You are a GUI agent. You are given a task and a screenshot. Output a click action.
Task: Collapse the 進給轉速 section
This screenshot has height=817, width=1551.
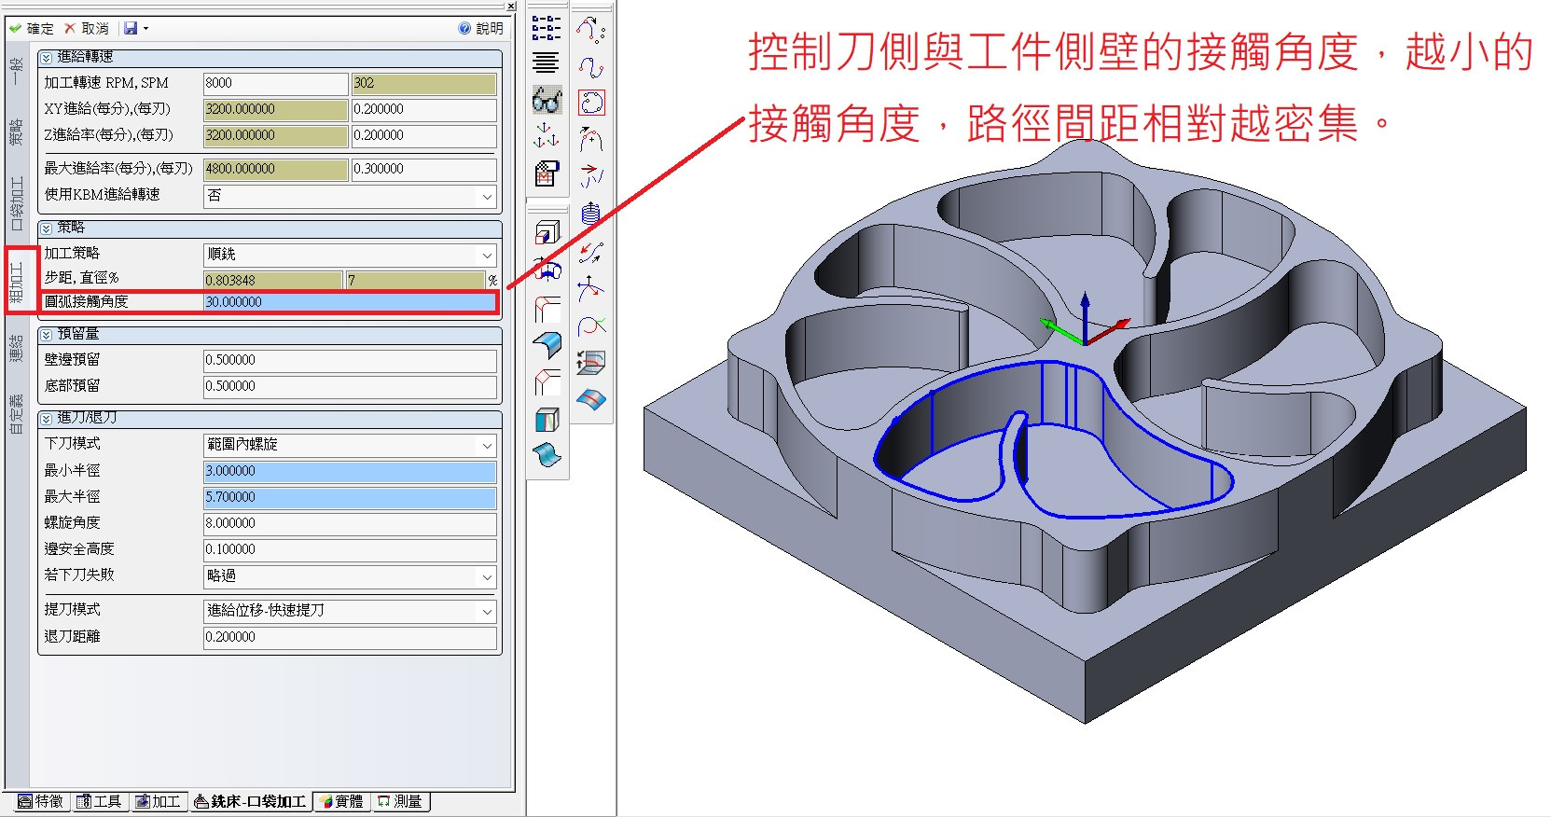[x=47, y=58]
